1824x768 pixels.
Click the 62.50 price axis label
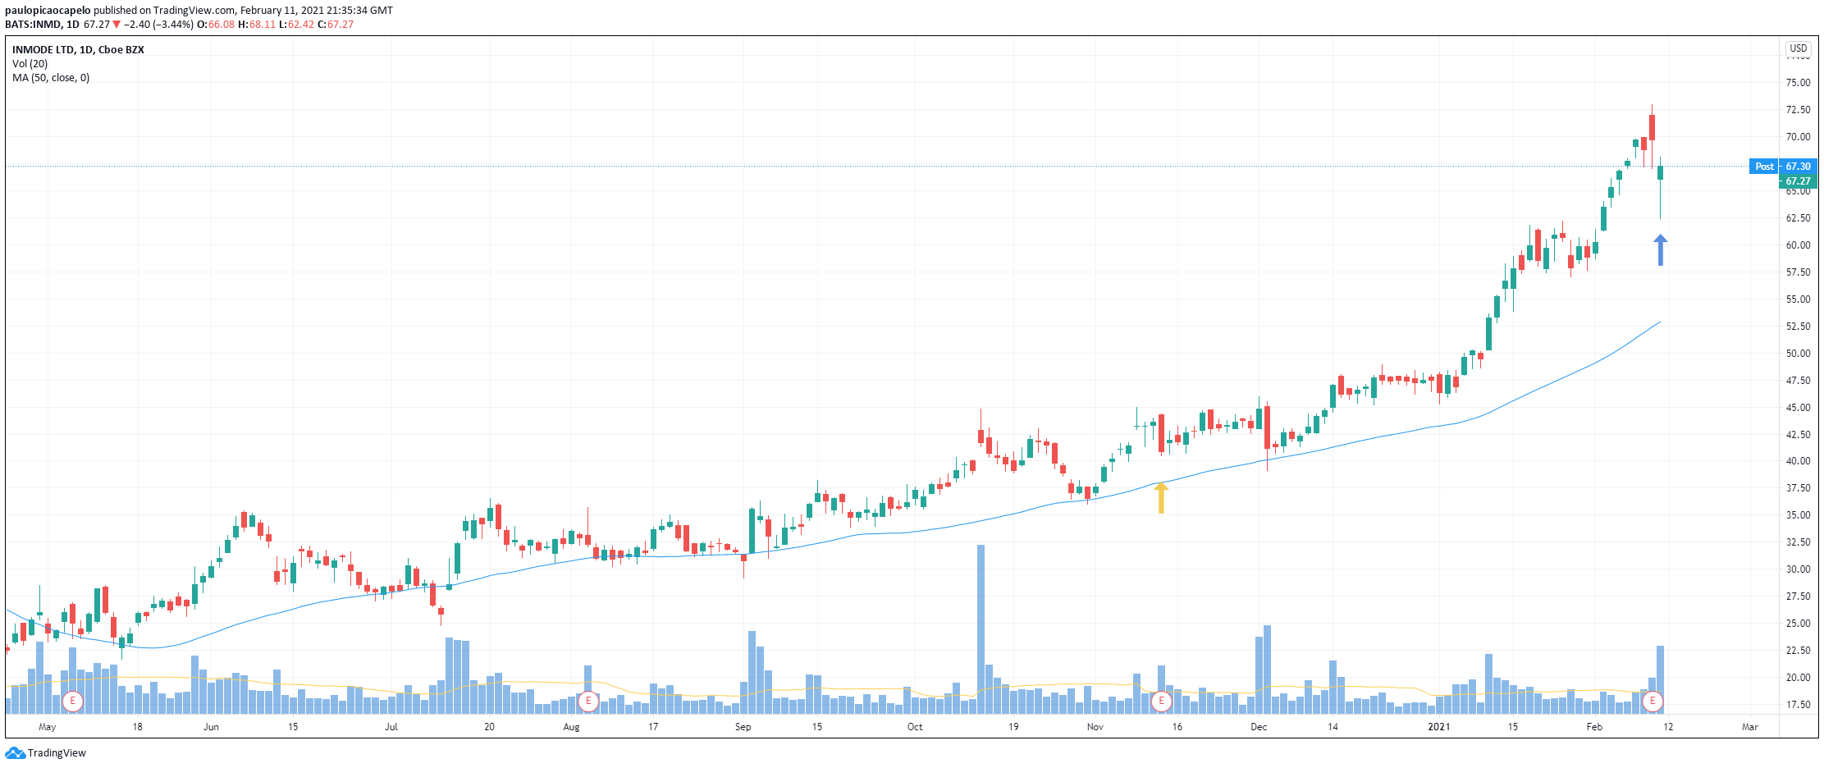click(x=1798, y=218)
